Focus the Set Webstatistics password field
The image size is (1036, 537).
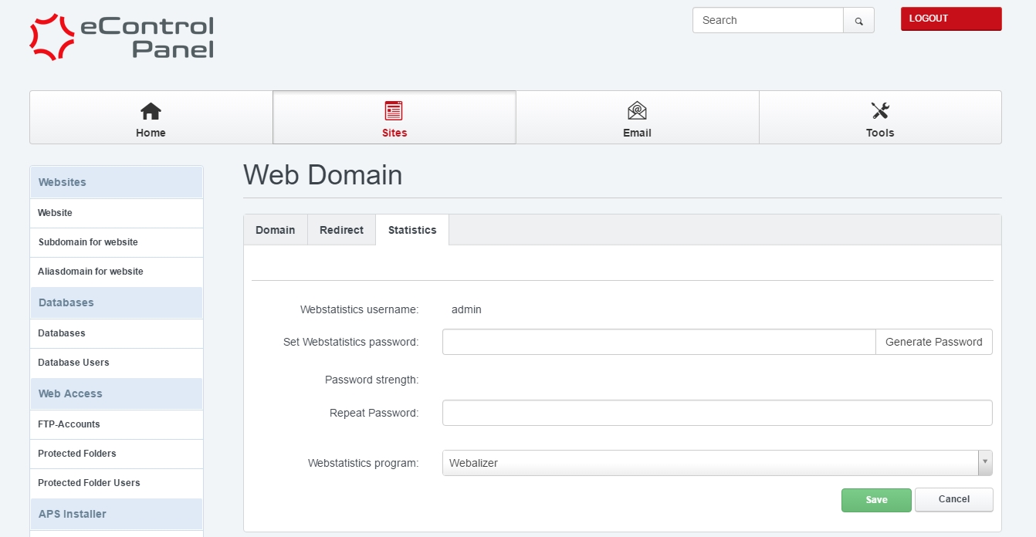click(x=659, y=342)
